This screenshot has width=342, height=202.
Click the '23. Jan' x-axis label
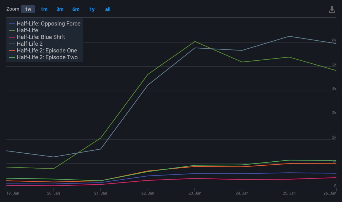tap(195, 193)
